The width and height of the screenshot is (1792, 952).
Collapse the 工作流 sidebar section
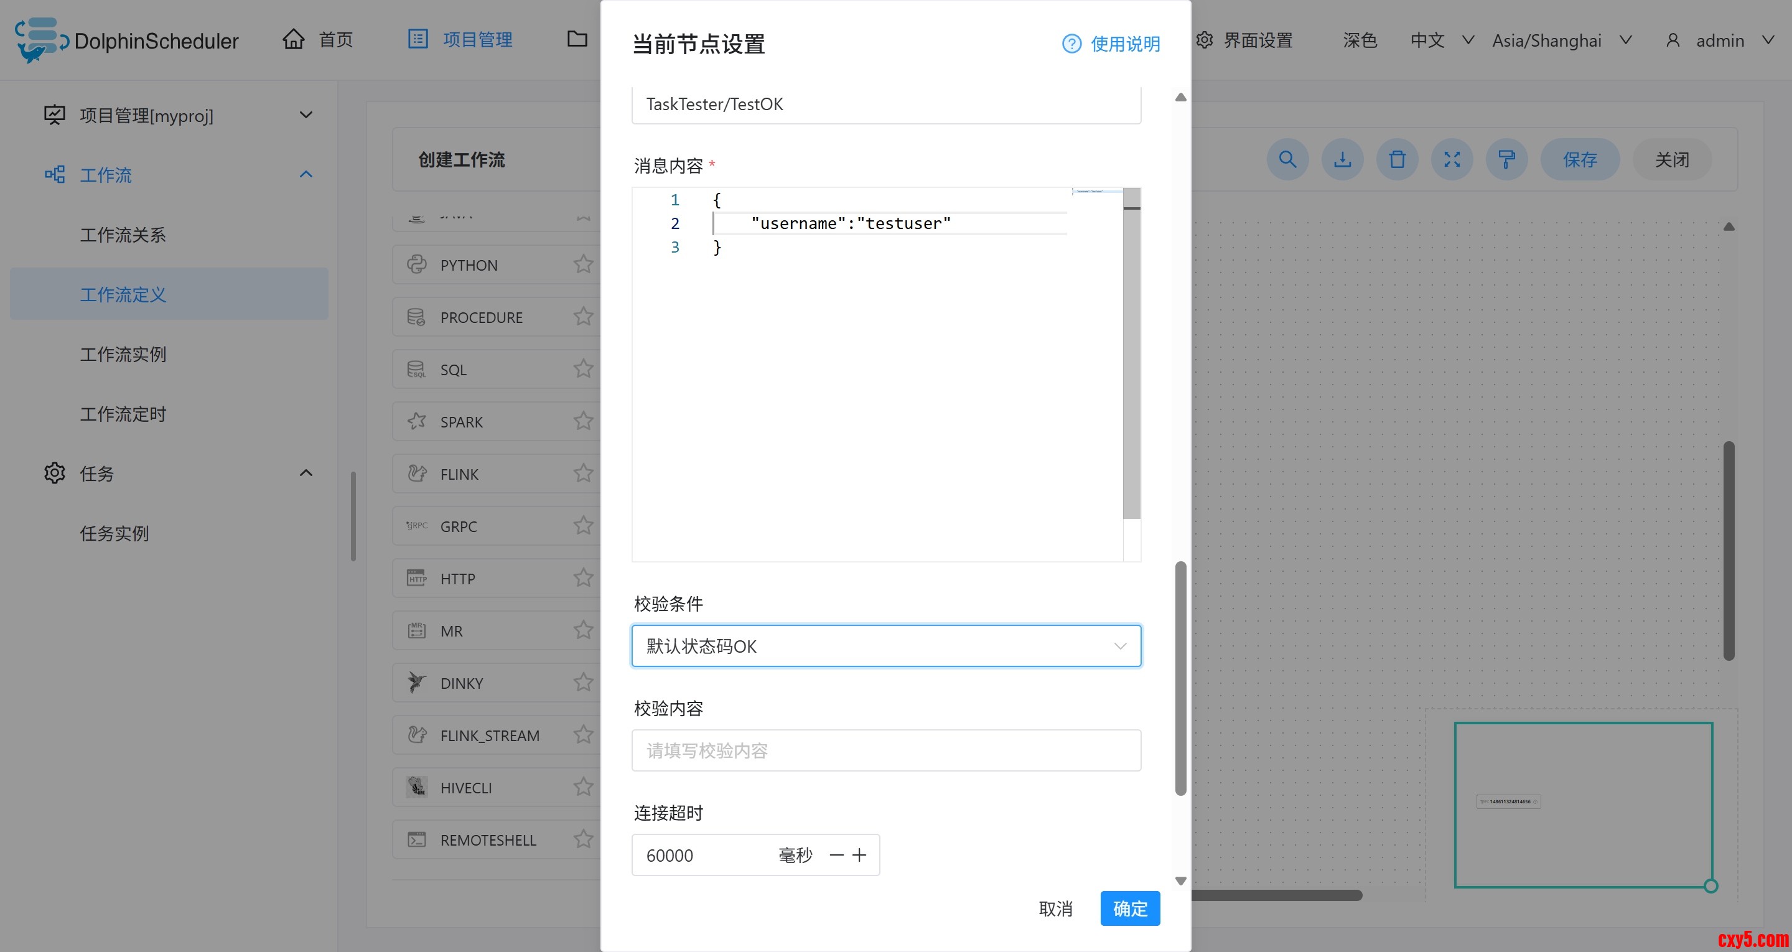[306, 175]
